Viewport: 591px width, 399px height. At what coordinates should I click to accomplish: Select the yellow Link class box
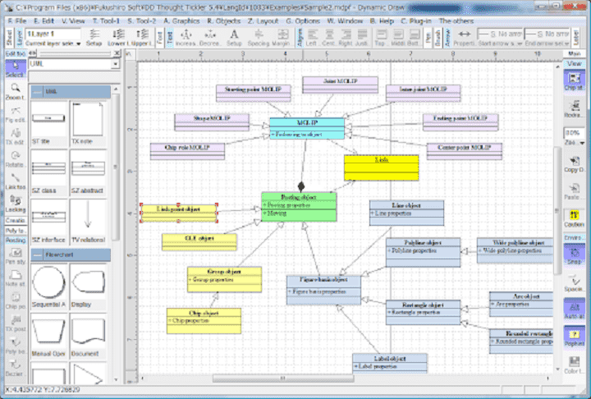click(x=381, y=167)
